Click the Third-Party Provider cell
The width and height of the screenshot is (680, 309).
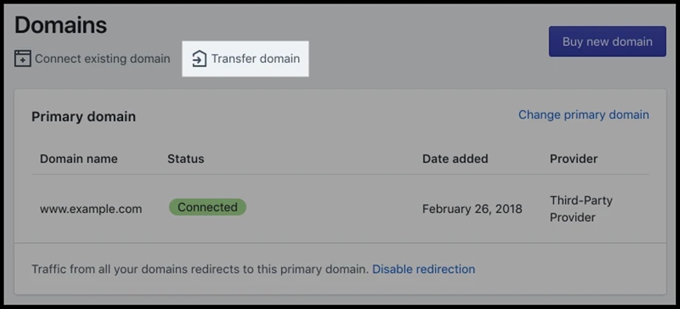click(x=581, y=209)
